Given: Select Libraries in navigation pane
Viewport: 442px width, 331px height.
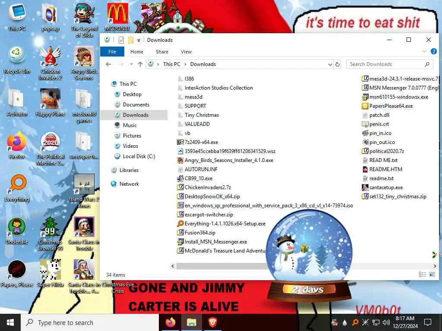Looking at the screenshot, I should point(129,170).
